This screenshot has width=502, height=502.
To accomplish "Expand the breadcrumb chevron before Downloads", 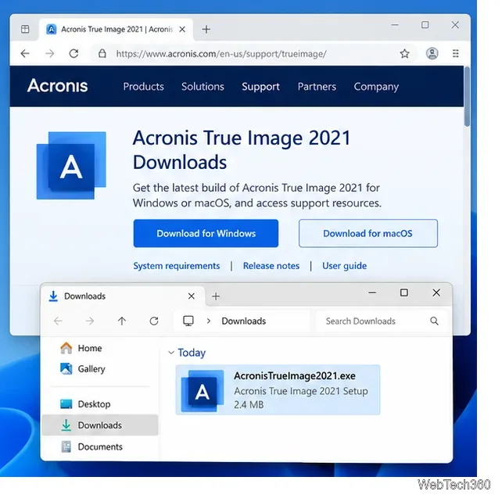I will (209, 321).
